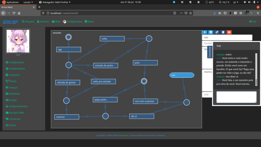Screen dimensions: 261x147
Task: Reload the page in Firefox
Action: pyautogui.click(x=14, y=13)
